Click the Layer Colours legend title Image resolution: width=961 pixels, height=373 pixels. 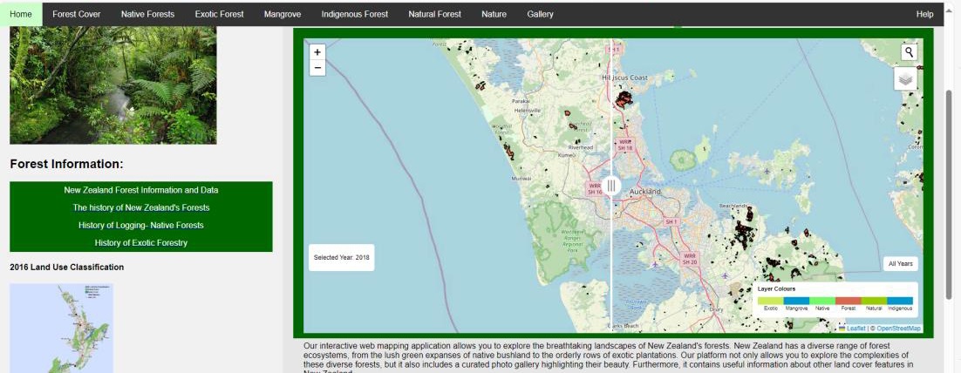point(776,289)
